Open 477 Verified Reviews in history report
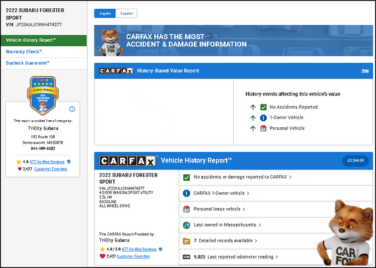Screen dimensions: 376x268 [x=139, y=249]
